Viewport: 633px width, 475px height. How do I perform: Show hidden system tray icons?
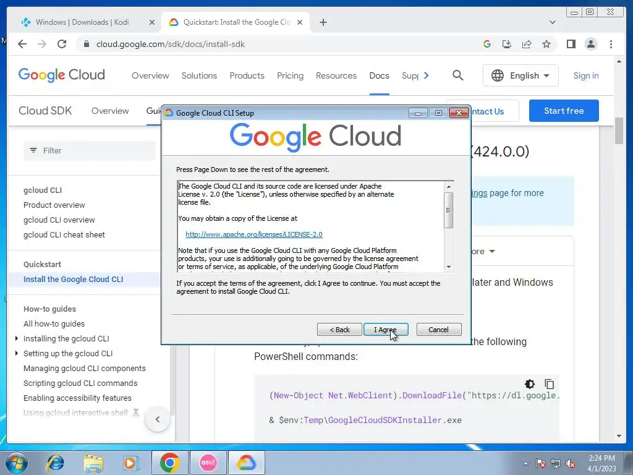525,463
